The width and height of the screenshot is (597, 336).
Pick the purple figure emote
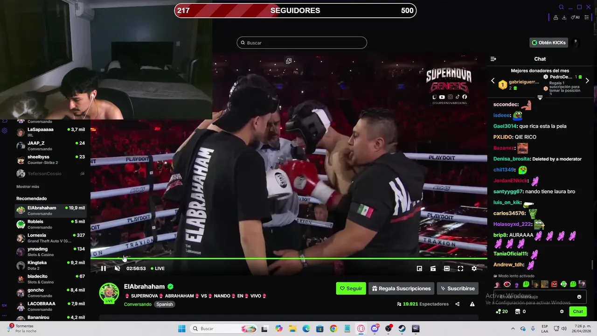516,284
